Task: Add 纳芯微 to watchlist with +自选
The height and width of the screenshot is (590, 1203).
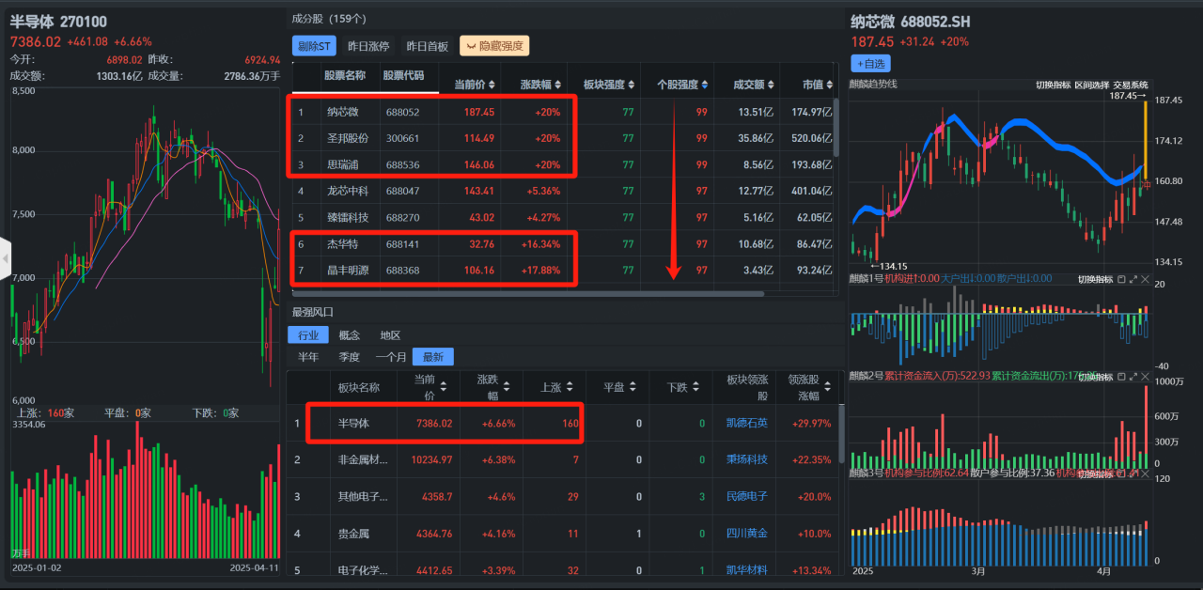Action: coord(870,63)
